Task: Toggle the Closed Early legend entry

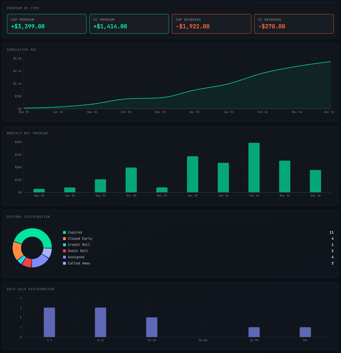Action: tap(80, 238)
